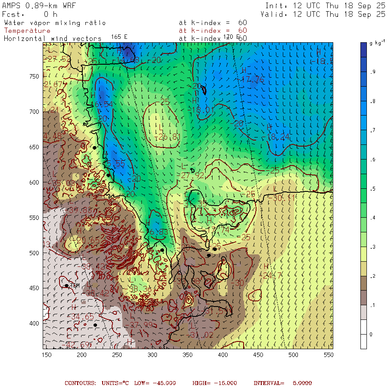Click the red "at k-index = 60" text
This screenshot has height=388, width=388.
tap(213, 31)
